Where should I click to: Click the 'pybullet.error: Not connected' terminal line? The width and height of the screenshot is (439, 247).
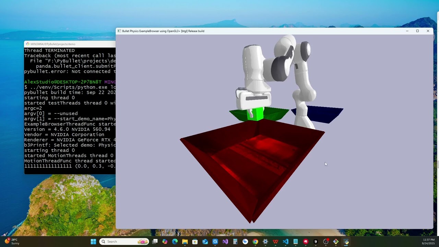tap(70, 71)
